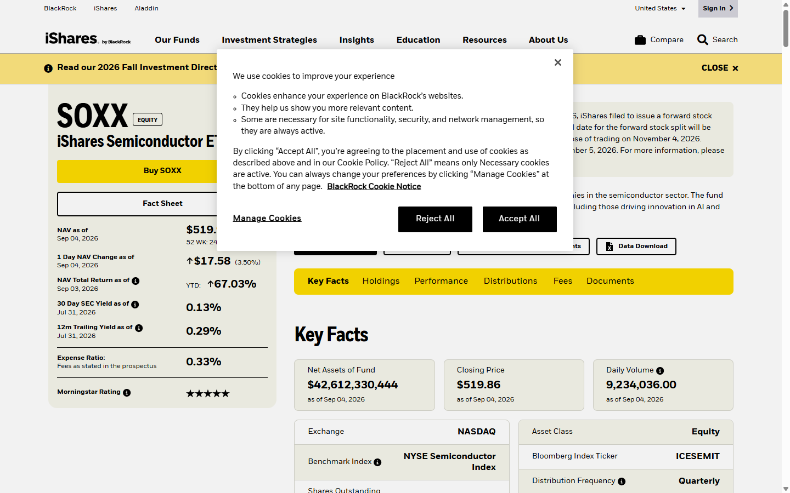This screenshot has width=790, height=493.
Task: Open the Education menu
Action: click(418, 40)
